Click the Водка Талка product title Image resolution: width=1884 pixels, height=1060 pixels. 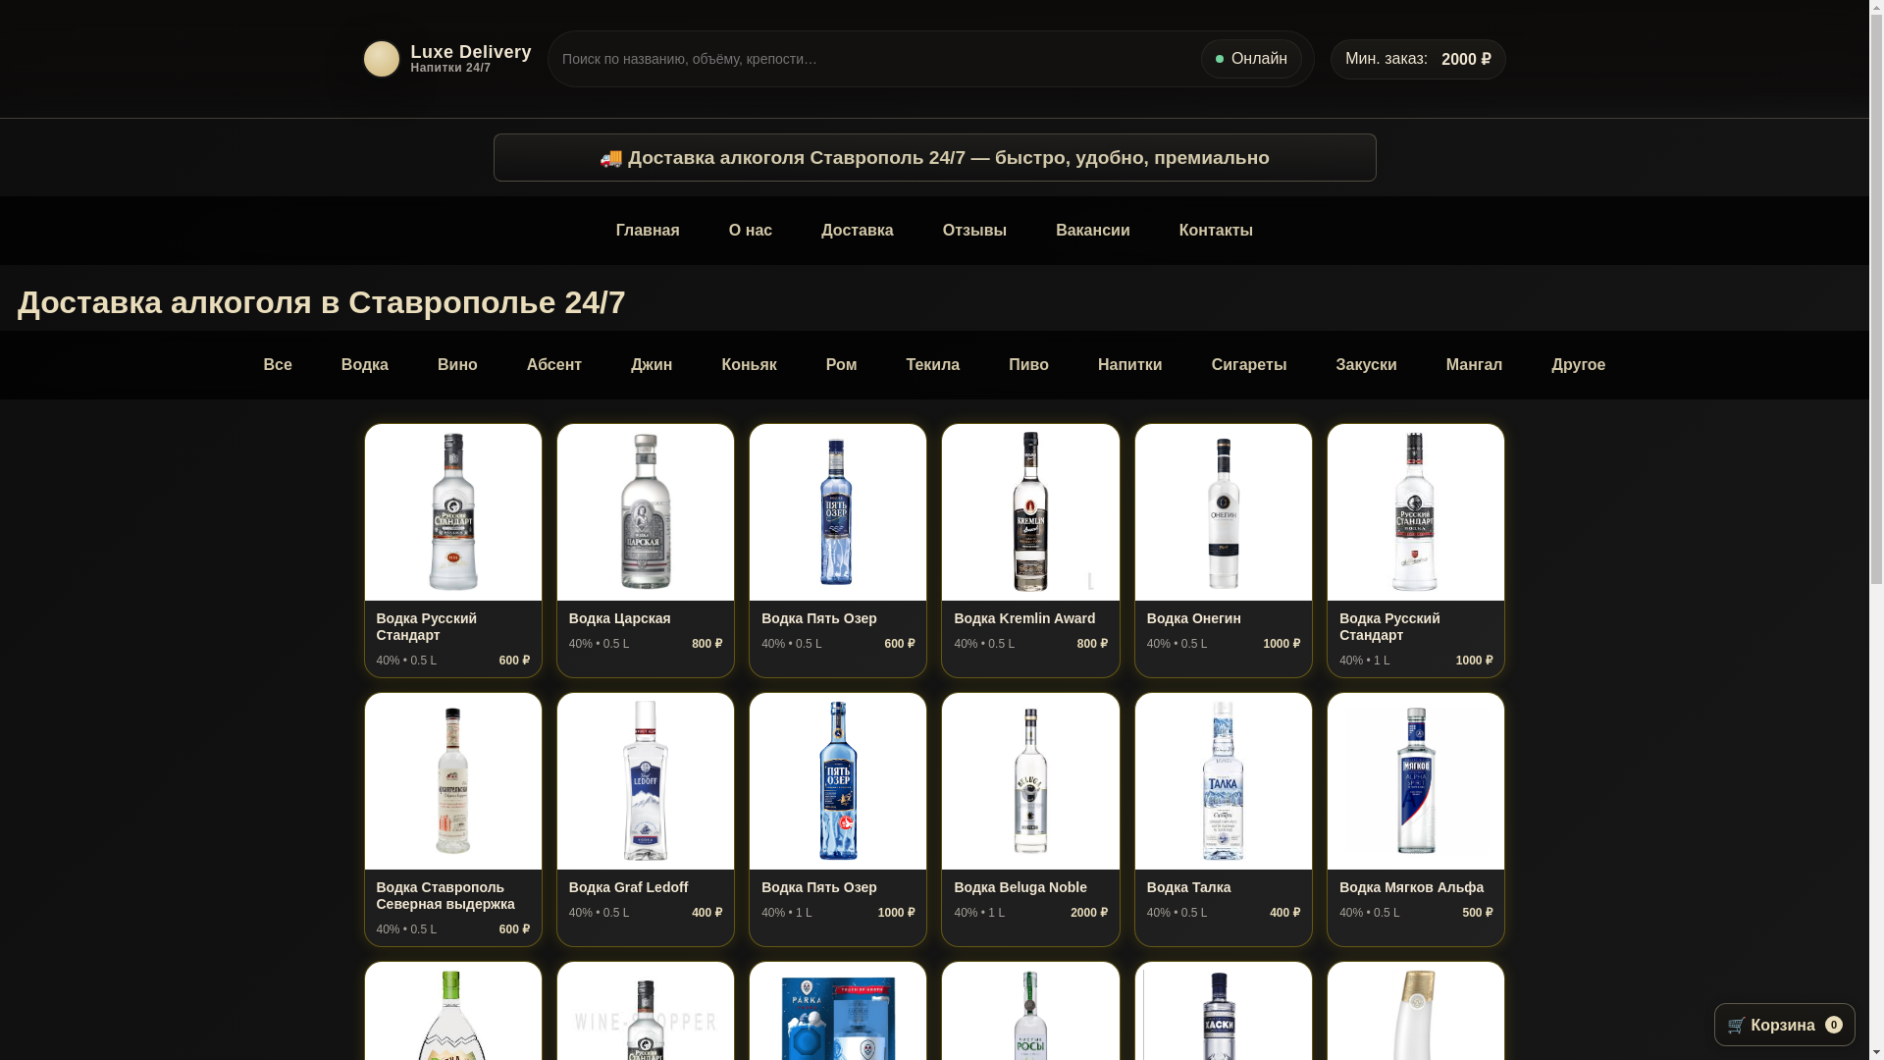[x=1189, y=887]
